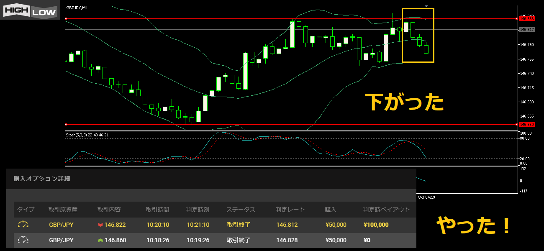Select the ¥100,000 payout cell
This screenshot has width=544, height=251.
(376, 225)
